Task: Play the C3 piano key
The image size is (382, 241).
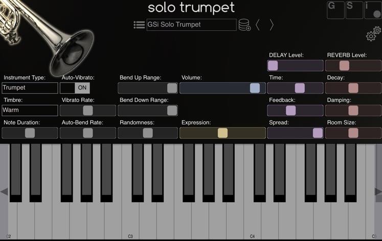Action: pyautogui.click(x=129, y=221)
